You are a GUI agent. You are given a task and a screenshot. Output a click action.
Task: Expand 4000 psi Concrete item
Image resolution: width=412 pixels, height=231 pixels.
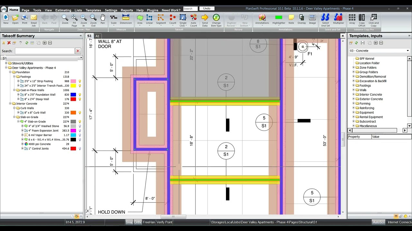(23, 144)
